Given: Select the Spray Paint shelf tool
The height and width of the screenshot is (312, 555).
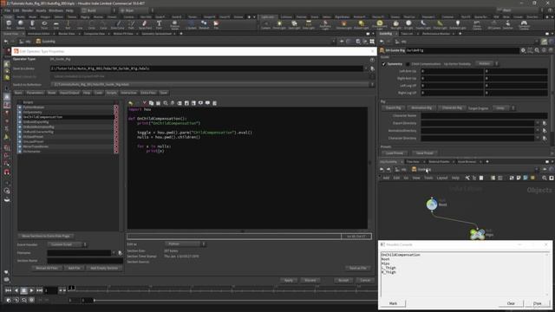Looking at the screenshot, I should pos(145,24).
